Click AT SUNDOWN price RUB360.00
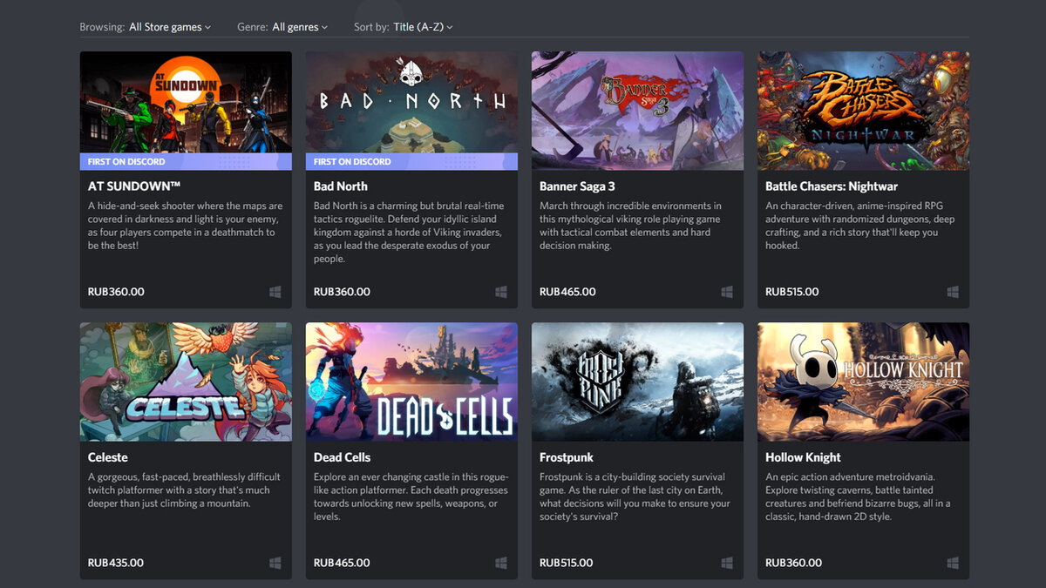Image resolution: width=1046 pixels, height=588 pixels. click(116, 292)
